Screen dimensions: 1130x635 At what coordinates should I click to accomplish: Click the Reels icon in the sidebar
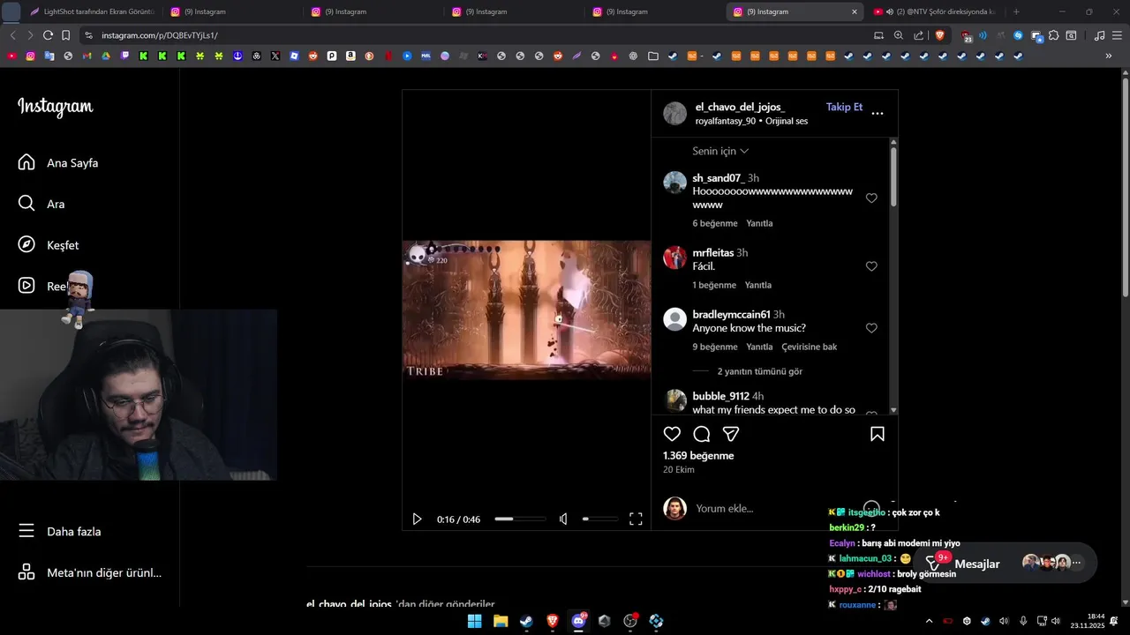click(x=26, y=286)
